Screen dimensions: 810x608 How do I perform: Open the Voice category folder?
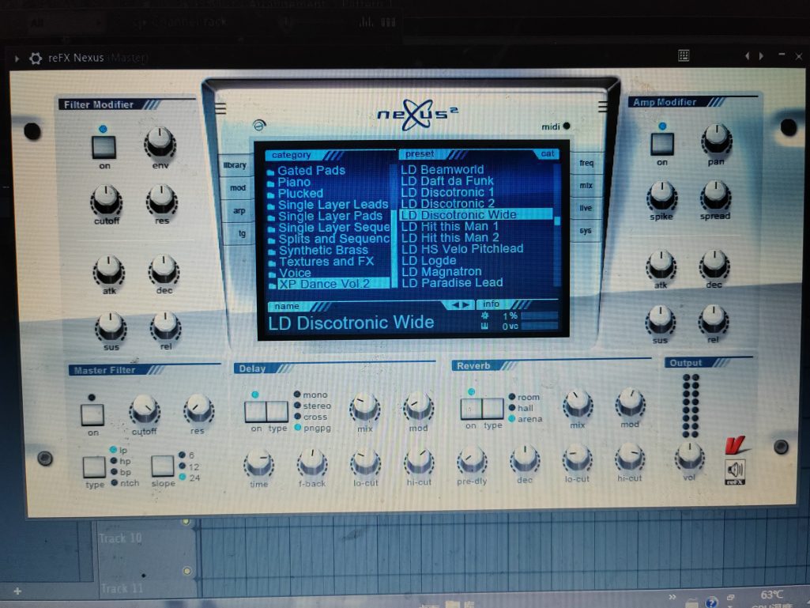pos(290,273)
